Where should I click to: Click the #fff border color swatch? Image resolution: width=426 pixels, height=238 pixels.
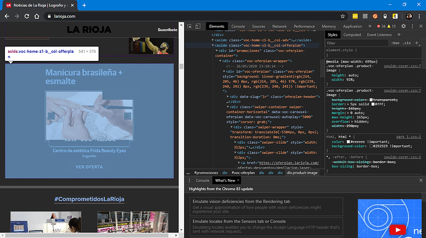coord(373,105)
